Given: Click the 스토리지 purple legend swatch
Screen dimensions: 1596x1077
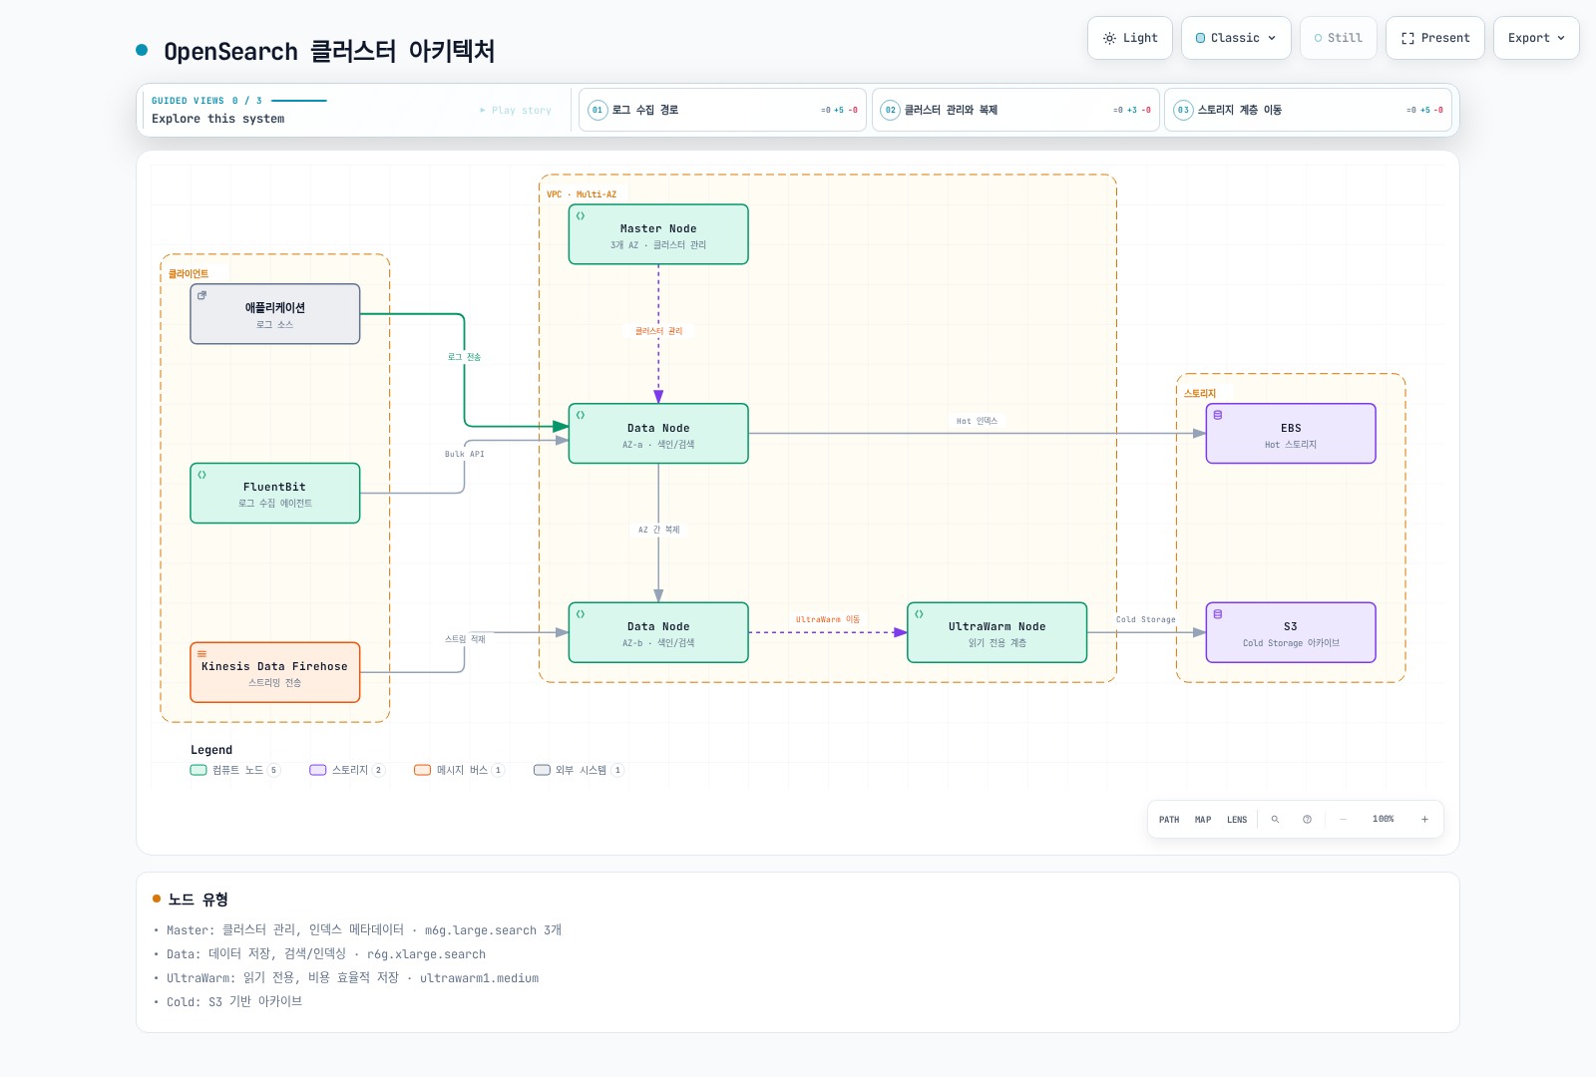Looking at the screenshot, I should coord(318,770).
